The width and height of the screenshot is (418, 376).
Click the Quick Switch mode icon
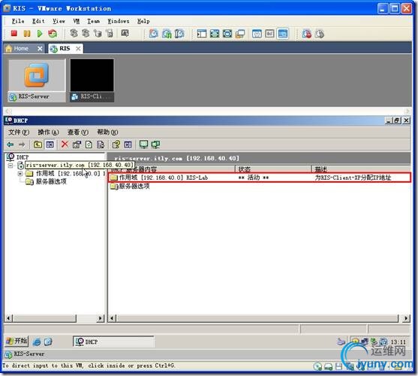tap(227, 34)
